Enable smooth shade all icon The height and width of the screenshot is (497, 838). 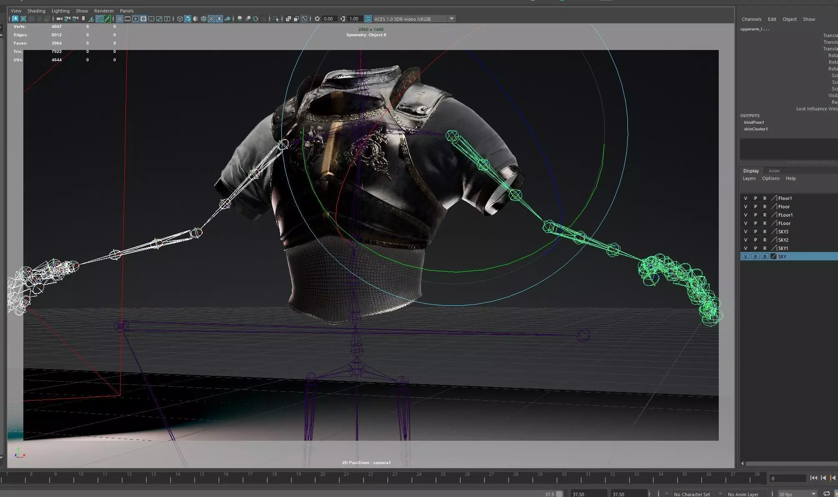tap(188, 19)
